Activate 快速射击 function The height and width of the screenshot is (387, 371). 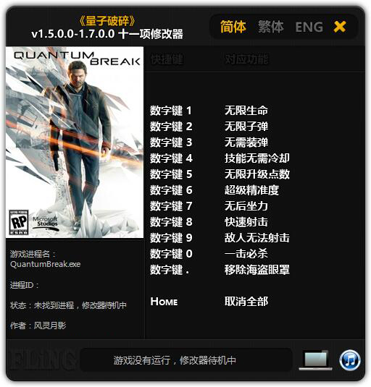[x=246, y=222]
